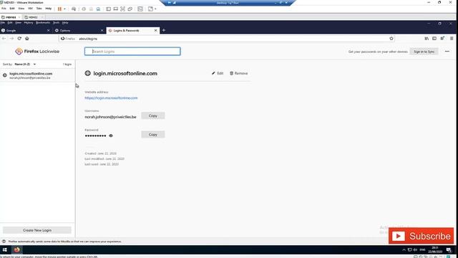Go to the Firefox home page
Screen dimensions: 458x258
pos(27,39)
